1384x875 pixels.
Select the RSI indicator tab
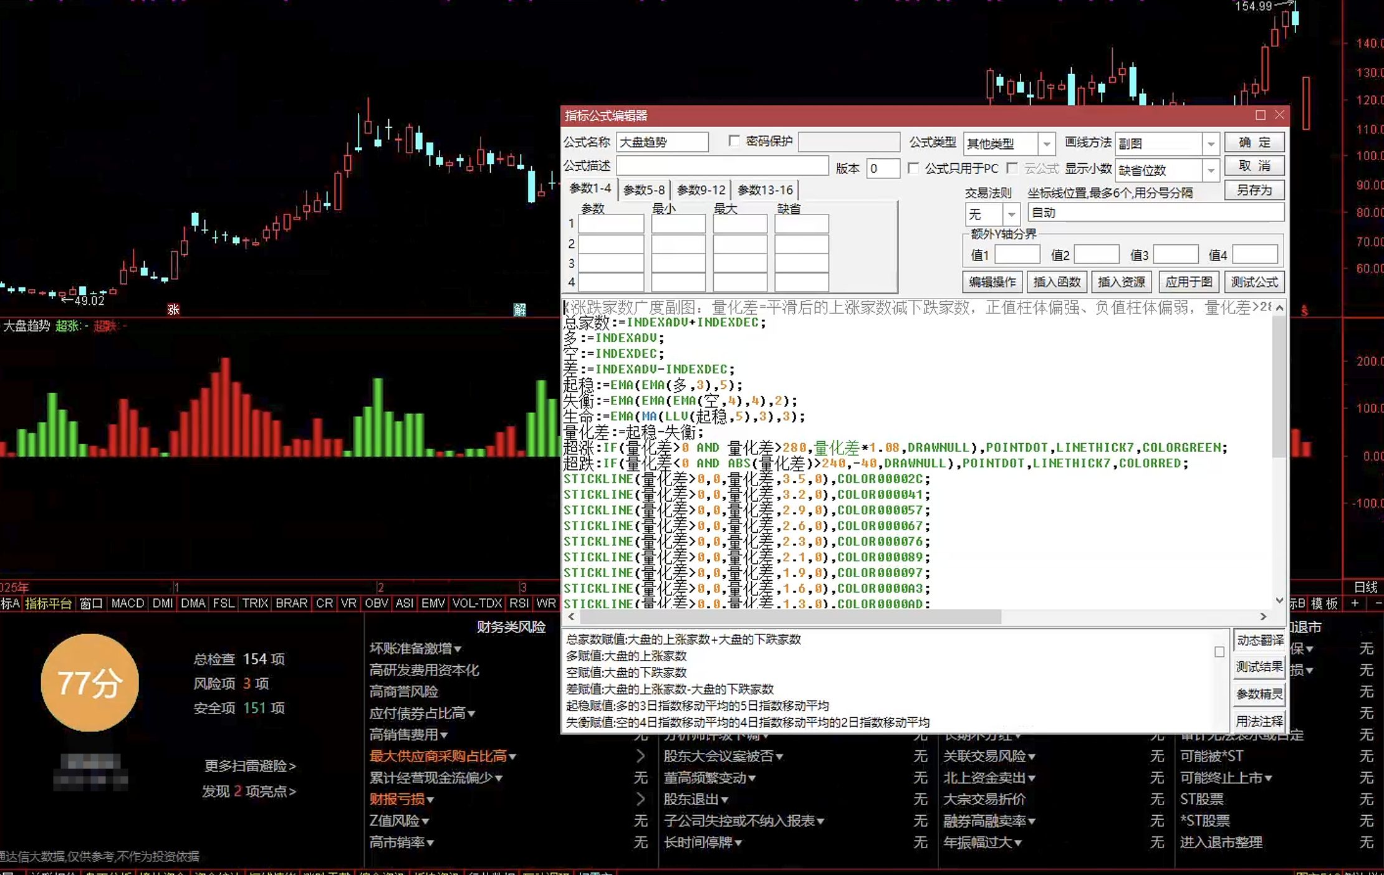coord(519,603)
